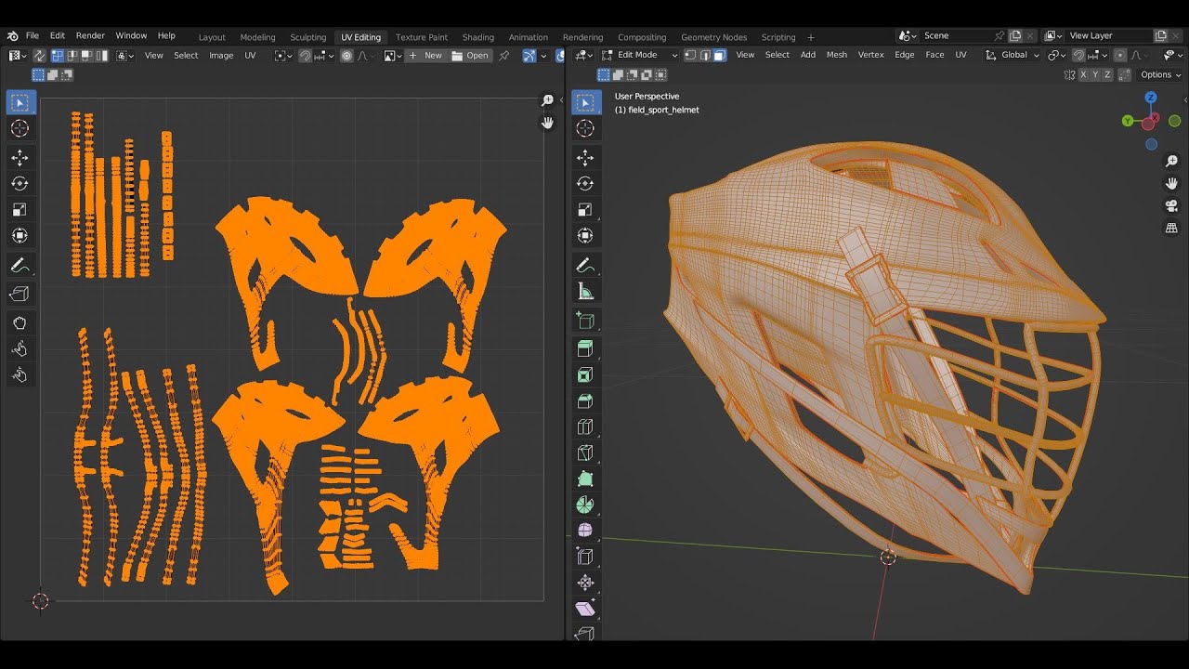Select the Move tool in the 3D viewport toolbar
The image size is (1189, 669).
tap(585, 157)
